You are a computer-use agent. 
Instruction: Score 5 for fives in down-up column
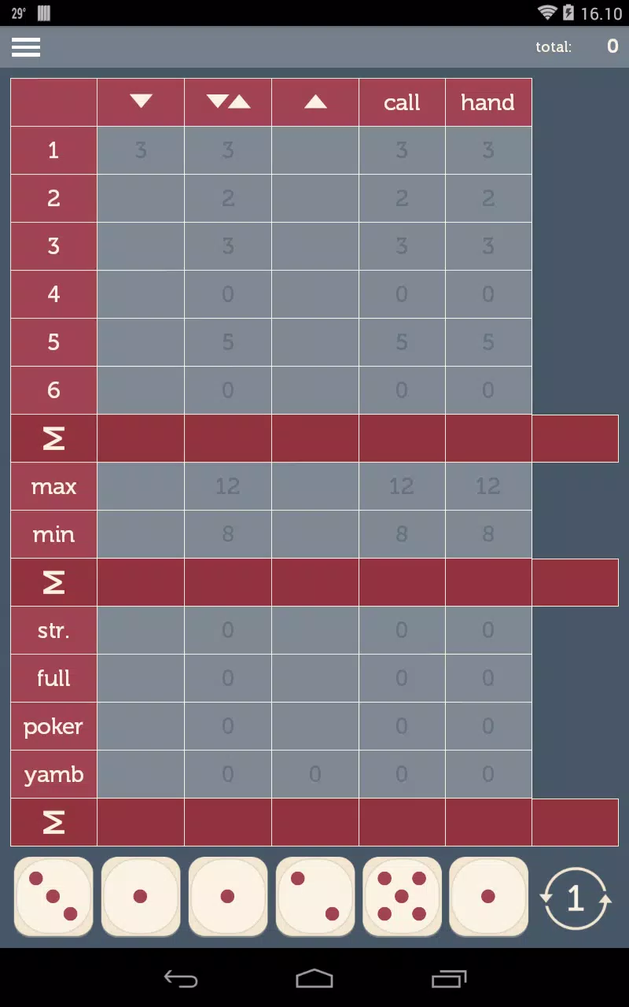(x=228, y=342)
